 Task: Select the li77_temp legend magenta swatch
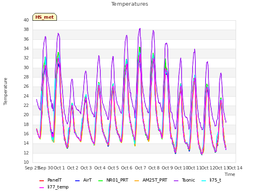(x=41, y=188)
